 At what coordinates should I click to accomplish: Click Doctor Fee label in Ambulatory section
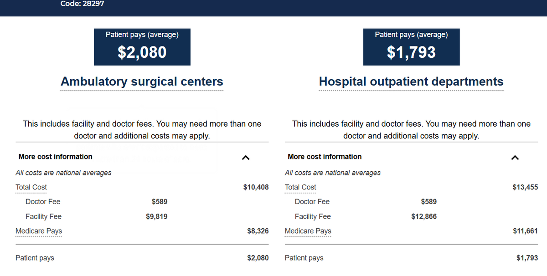(x=43, y=202)
